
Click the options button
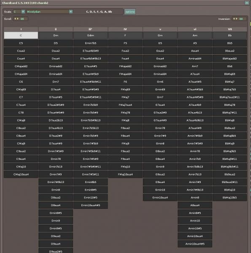click(x=130, y=12)
